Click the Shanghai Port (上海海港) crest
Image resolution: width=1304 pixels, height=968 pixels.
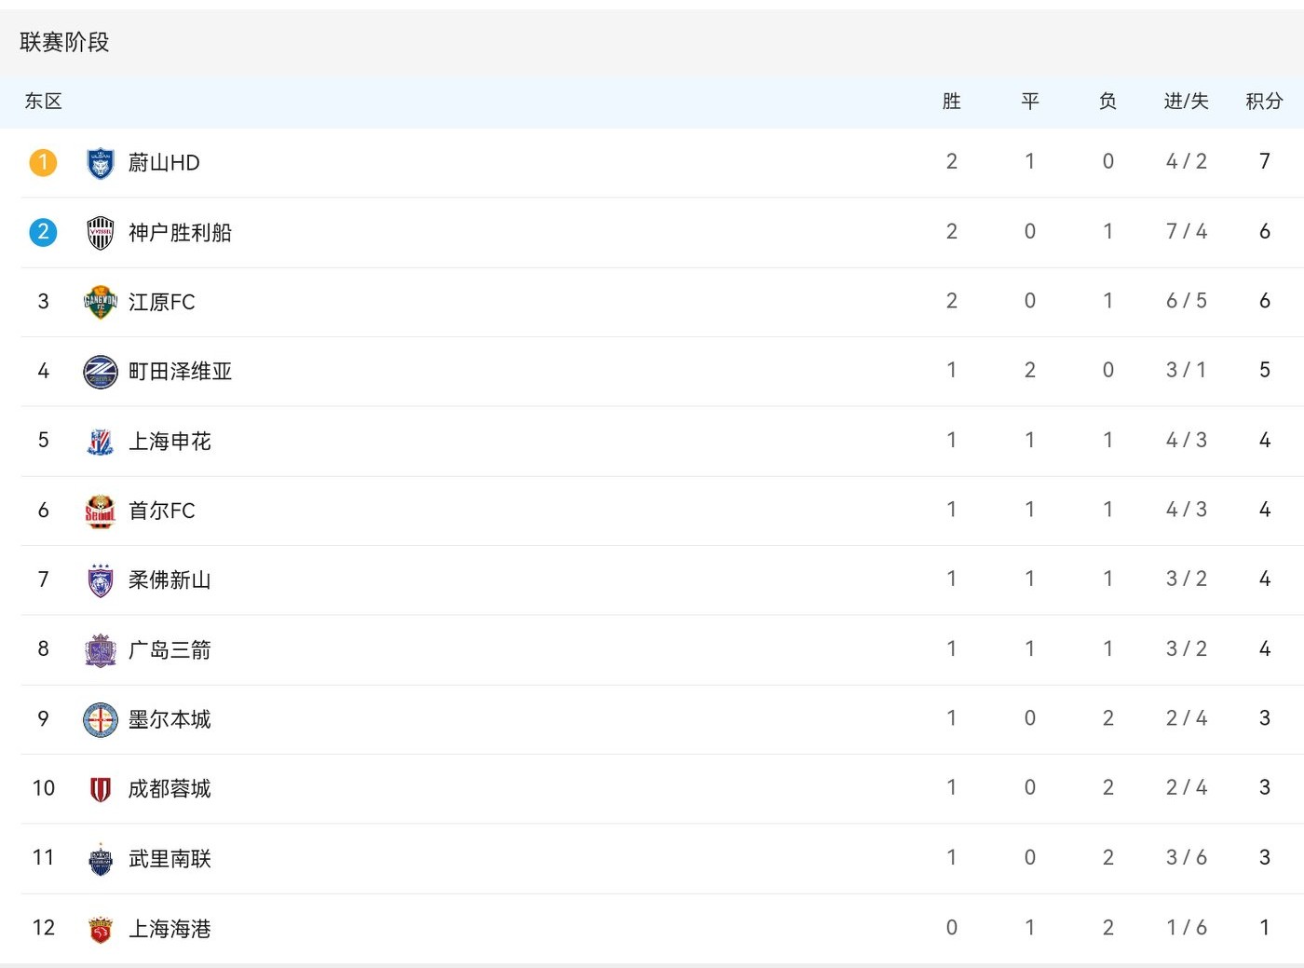click(x=100, y=929)
